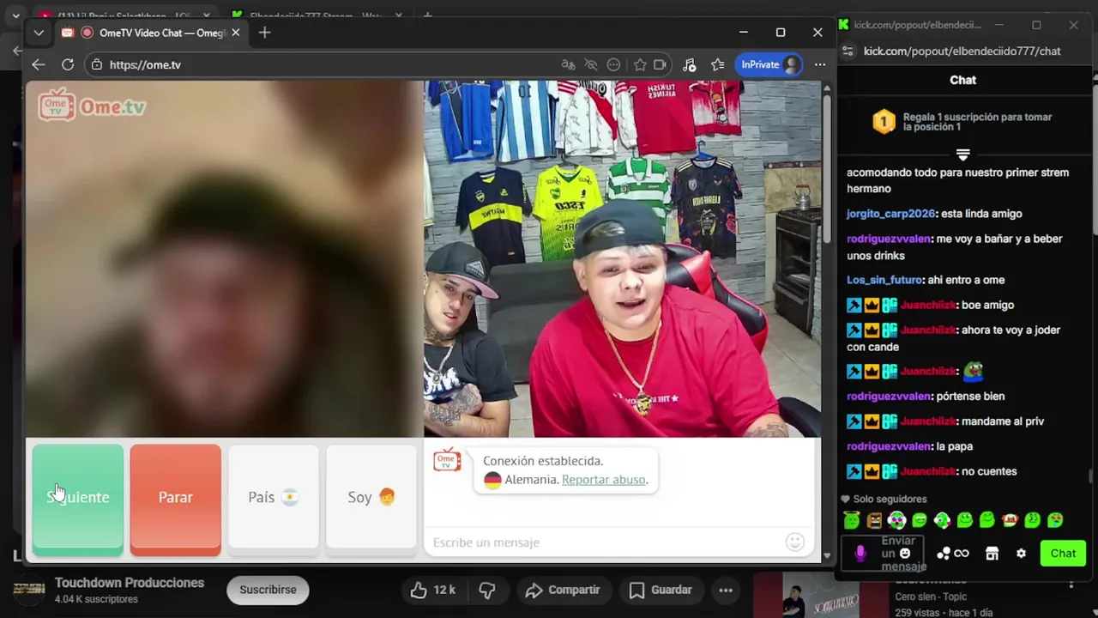Open Touchdown Producciones channel name

click(130, 583)
